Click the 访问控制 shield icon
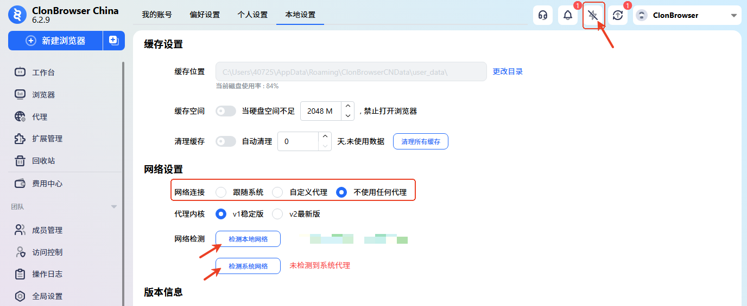The height and width of the screenshot is (306, 747). click(20, 252)
